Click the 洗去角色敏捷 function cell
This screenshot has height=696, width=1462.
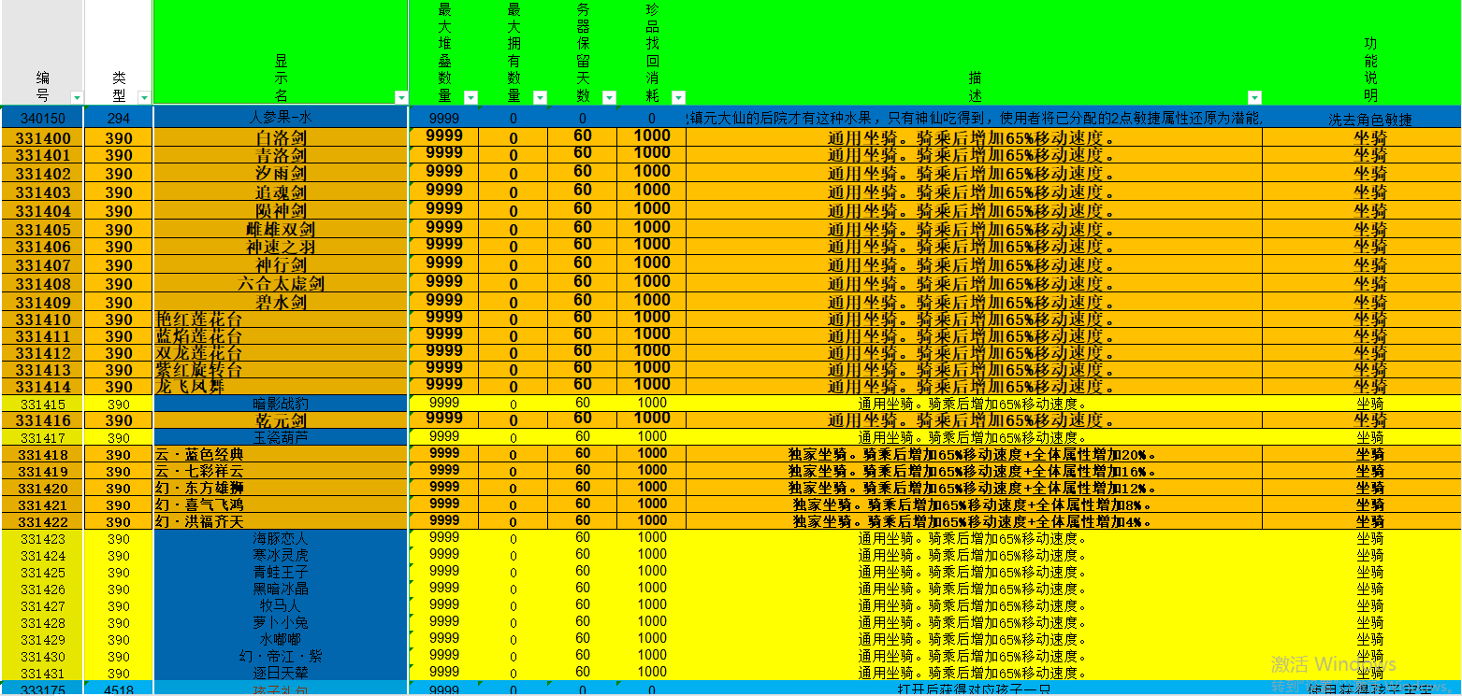click(x=1369, y=120)
